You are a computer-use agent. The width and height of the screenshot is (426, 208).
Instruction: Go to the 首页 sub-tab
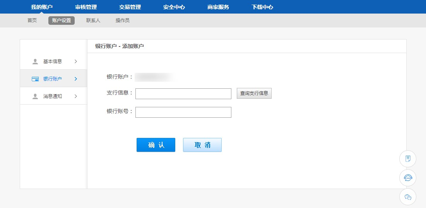pos(32,21)
